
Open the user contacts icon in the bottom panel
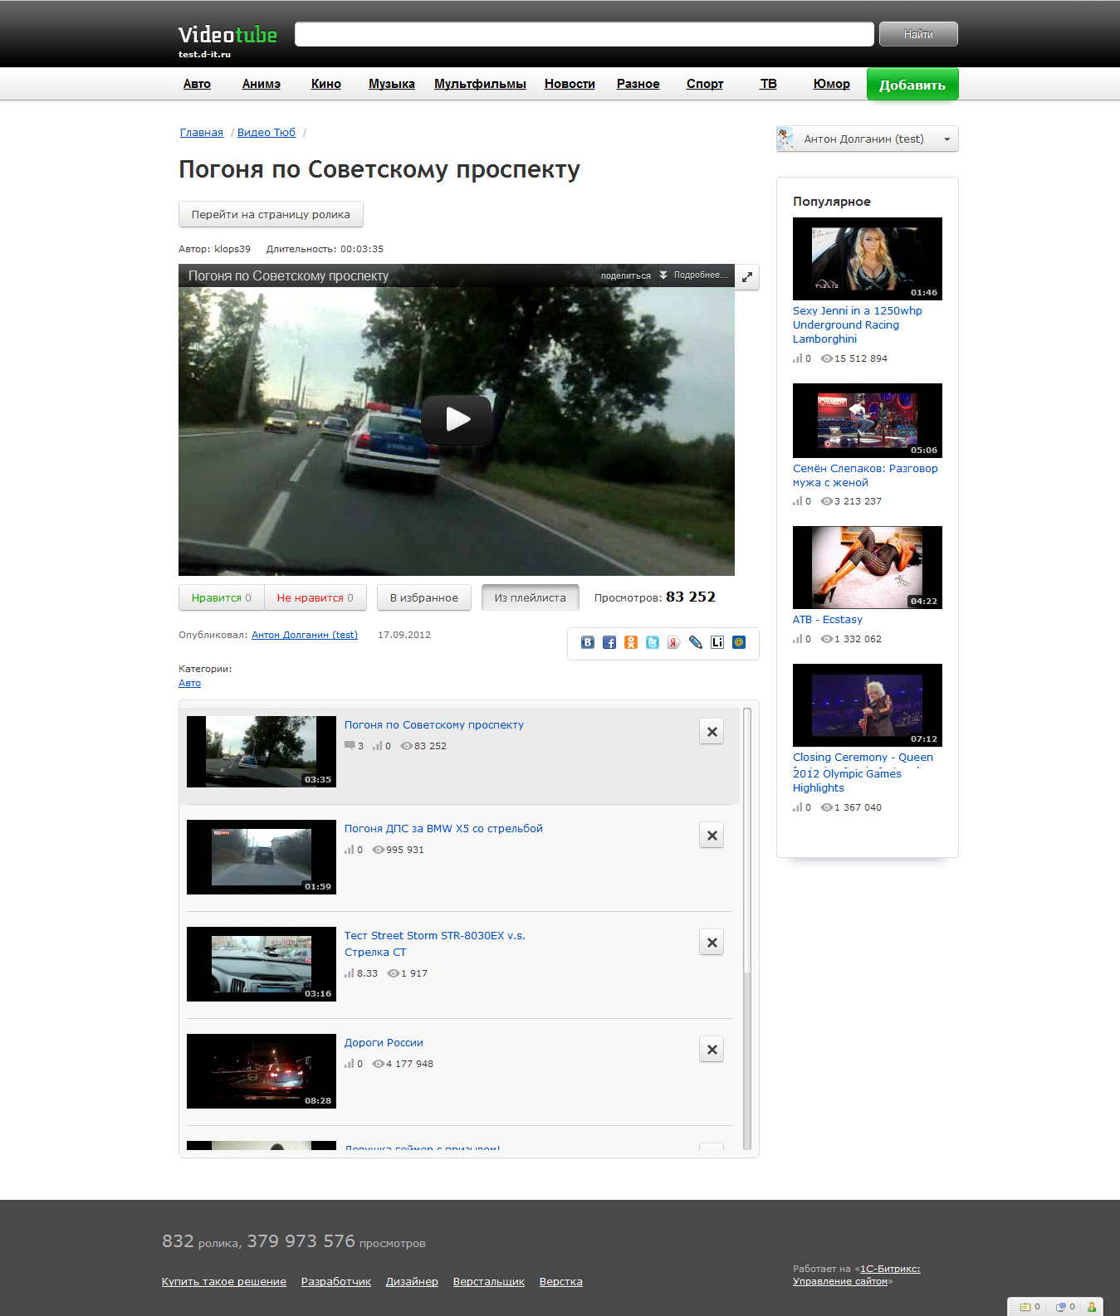pyautogui.click(x=1092, y=1307)
